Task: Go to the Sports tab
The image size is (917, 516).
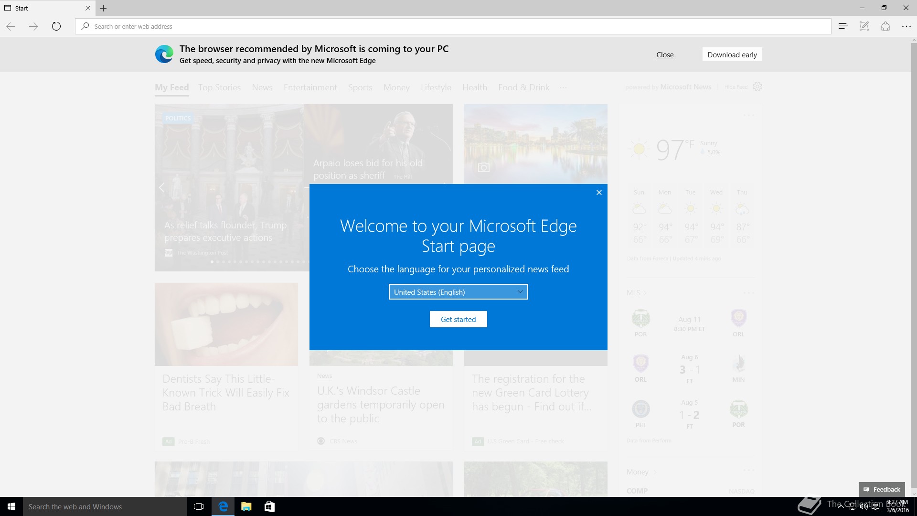Action: click(360, 87)
